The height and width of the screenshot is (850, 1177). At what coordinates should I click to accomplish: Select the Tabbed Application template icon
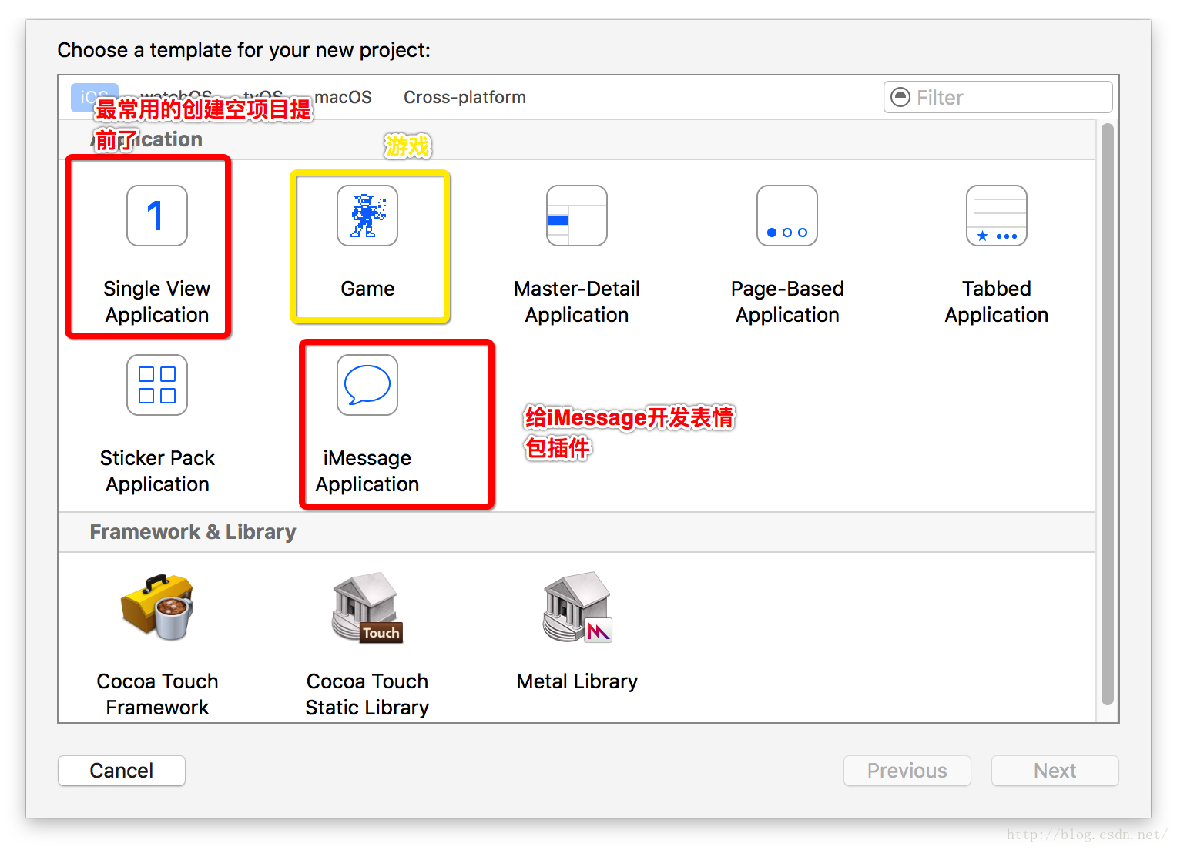click(997, 216)
